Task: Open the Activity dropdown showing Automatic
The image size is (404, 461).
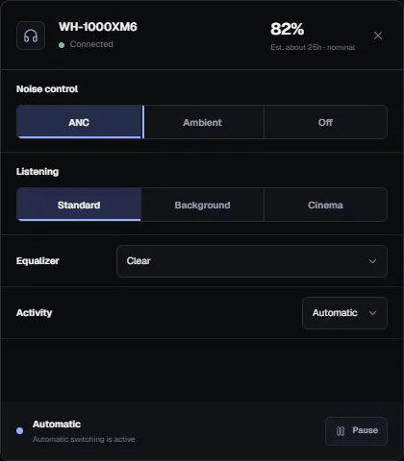Action: tap(344, 313)
